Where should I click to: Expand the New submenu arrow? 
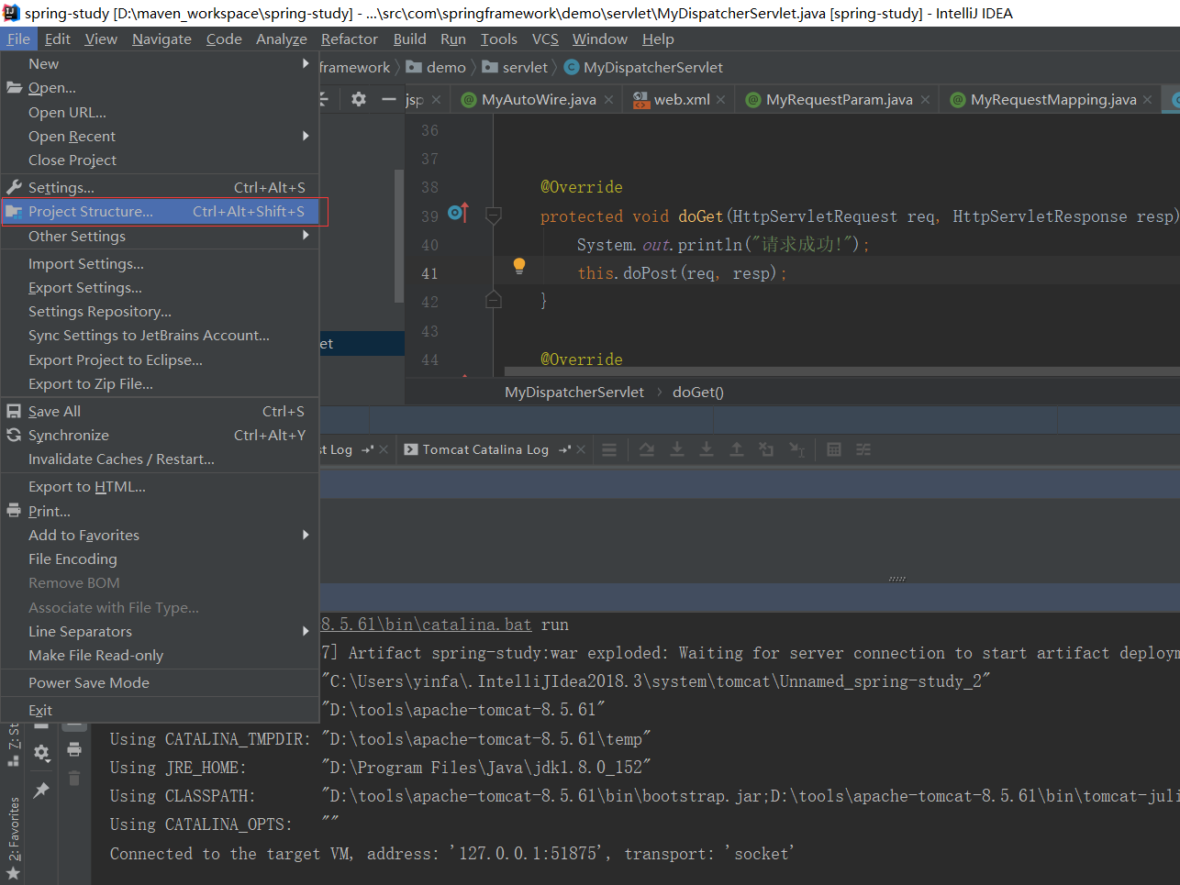coord(306,63)
